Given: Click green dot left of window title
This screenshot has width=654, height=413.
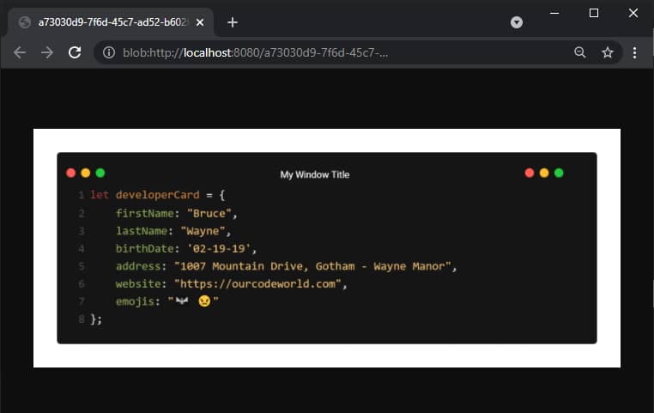Looking at the screenshot, I should (100, 173).
